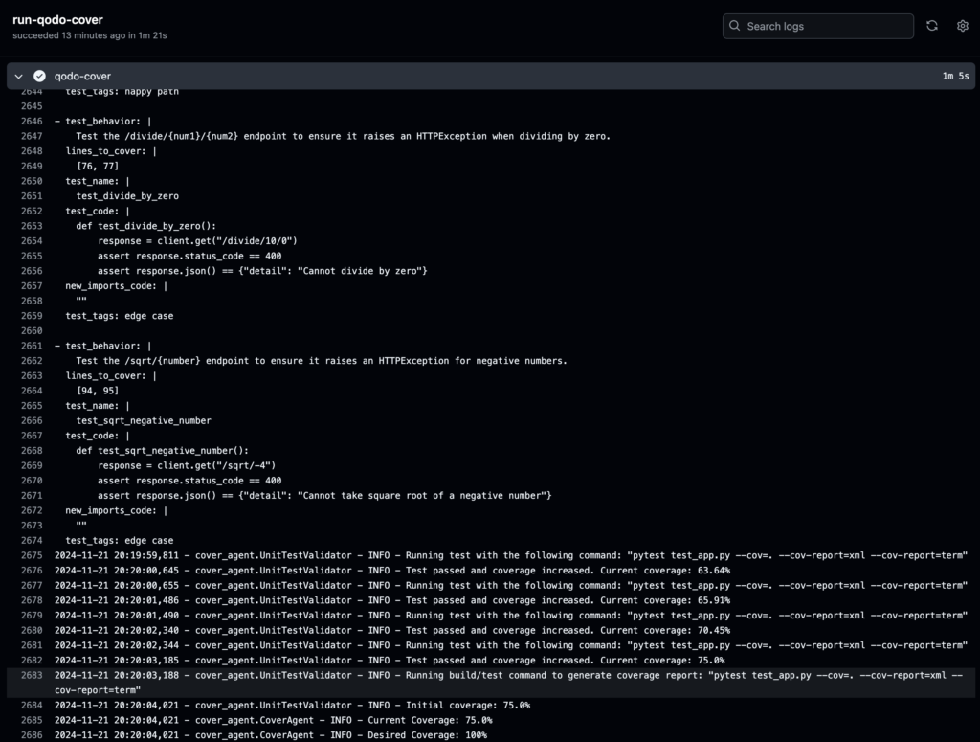This screenshot has width=980, height=742.
Task: Click the 'Cannot take square root' assertion line
Action: pos(324,495)
